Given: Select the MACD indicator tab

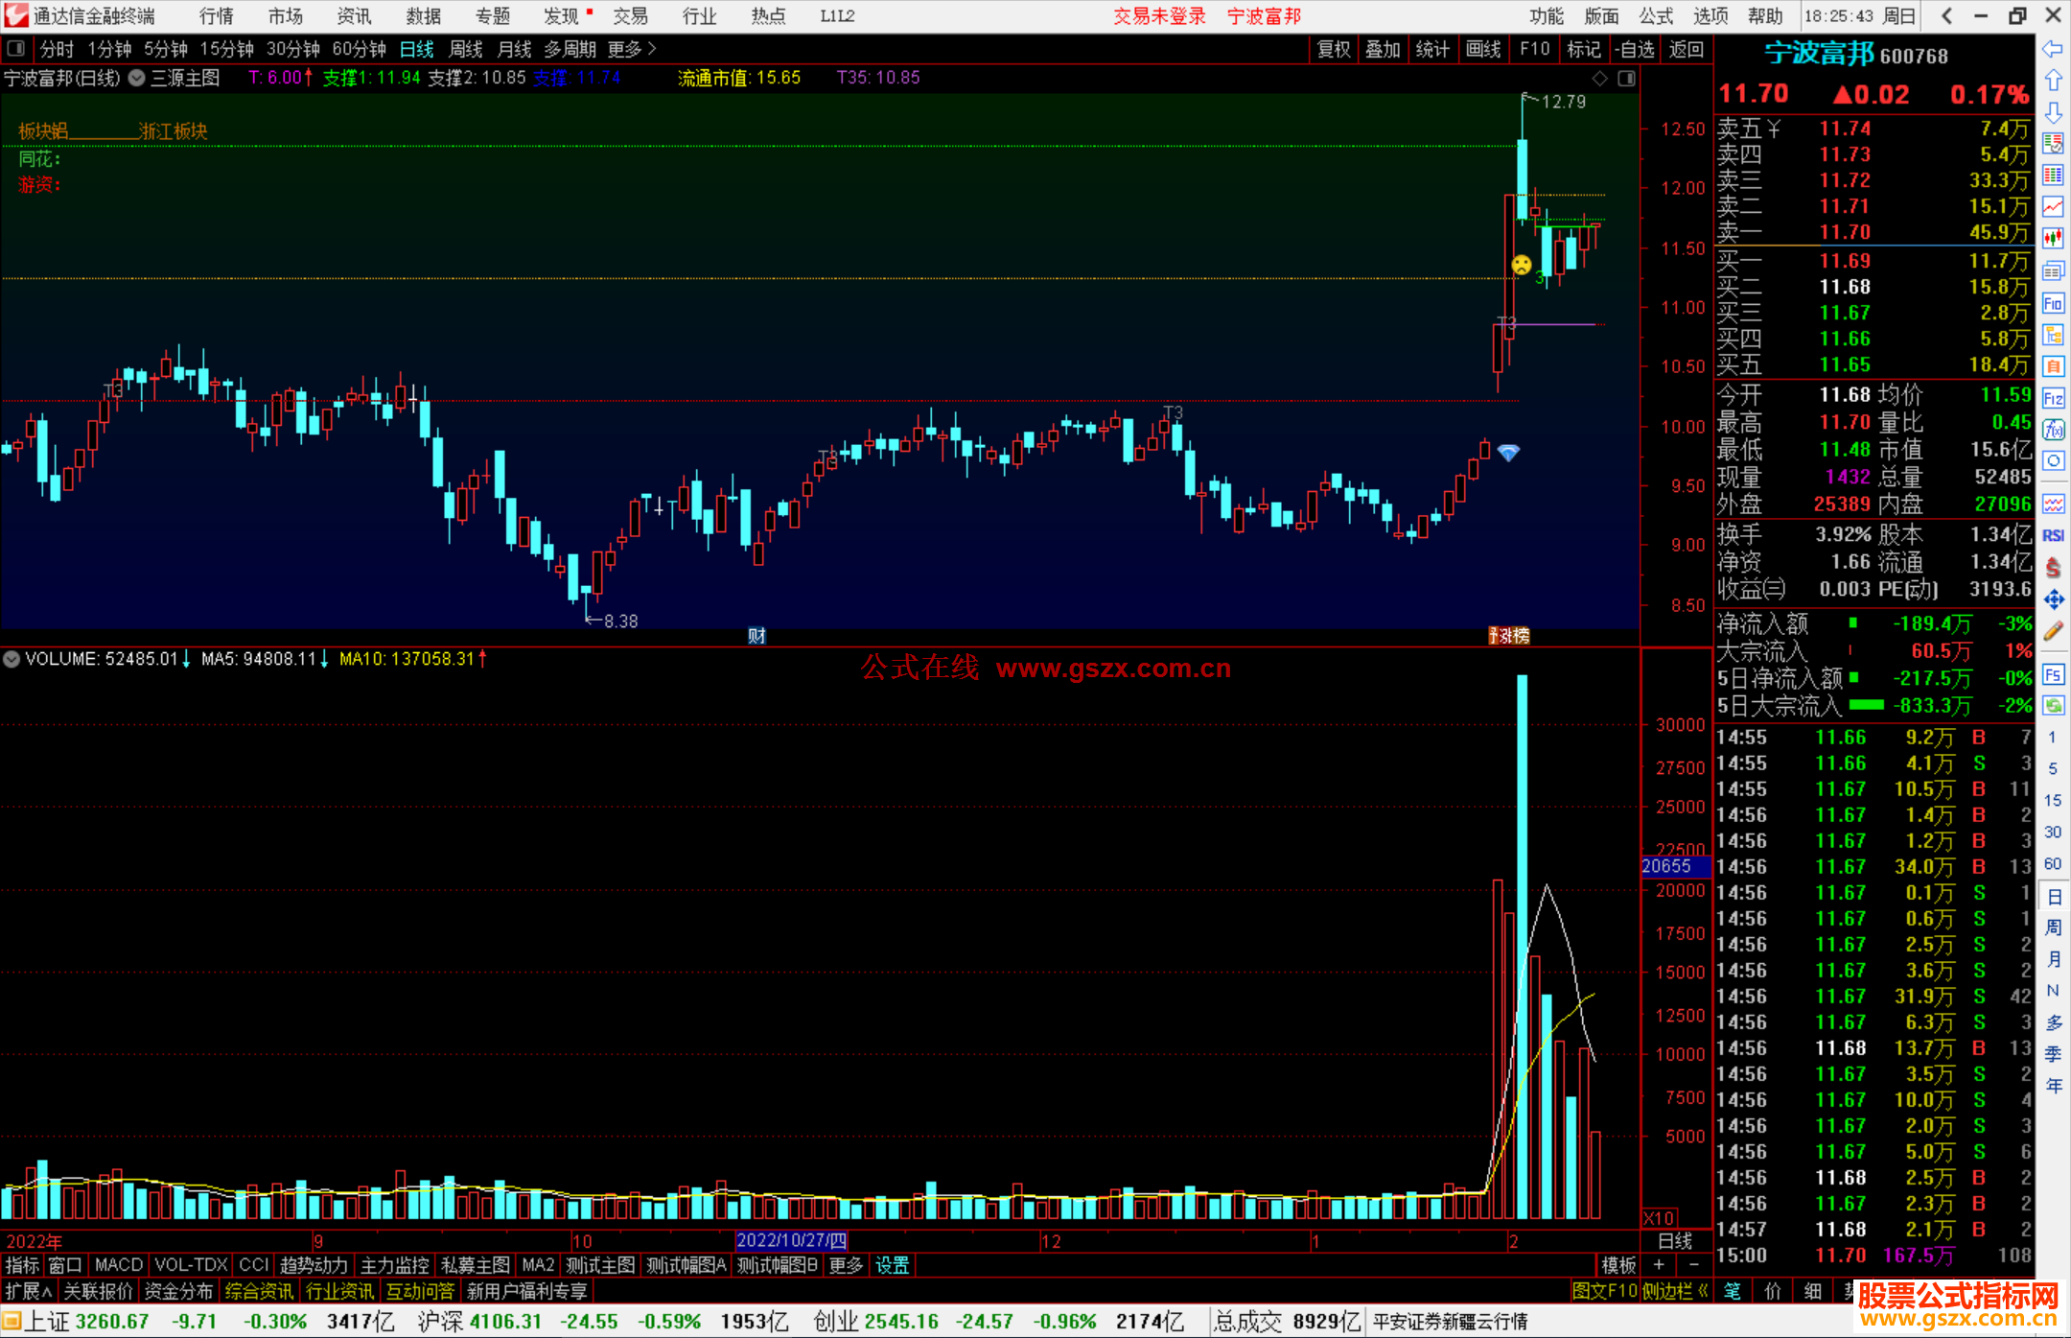Looking at the screenshot, I should point(118,1265).
